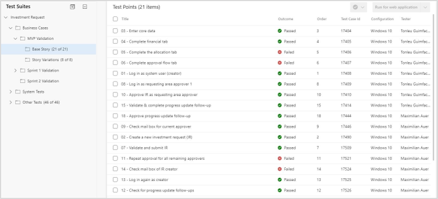
Task: Click the collapse all suites icon
Action: [85, 7]
